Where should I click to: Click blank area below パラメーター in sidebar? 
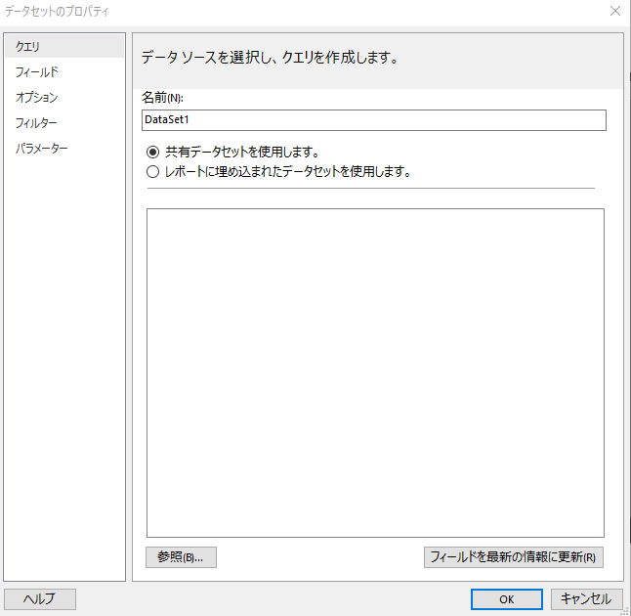[x=64, y=372]
